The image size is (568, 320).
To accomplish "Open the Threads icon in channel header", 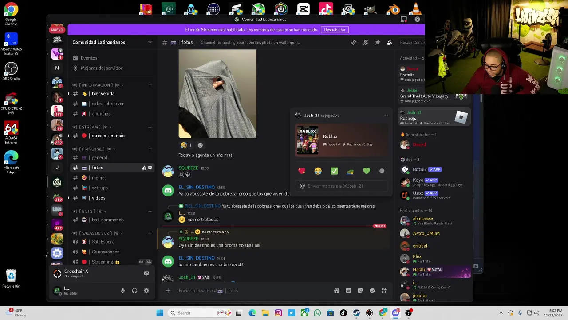I will [354, 42].
